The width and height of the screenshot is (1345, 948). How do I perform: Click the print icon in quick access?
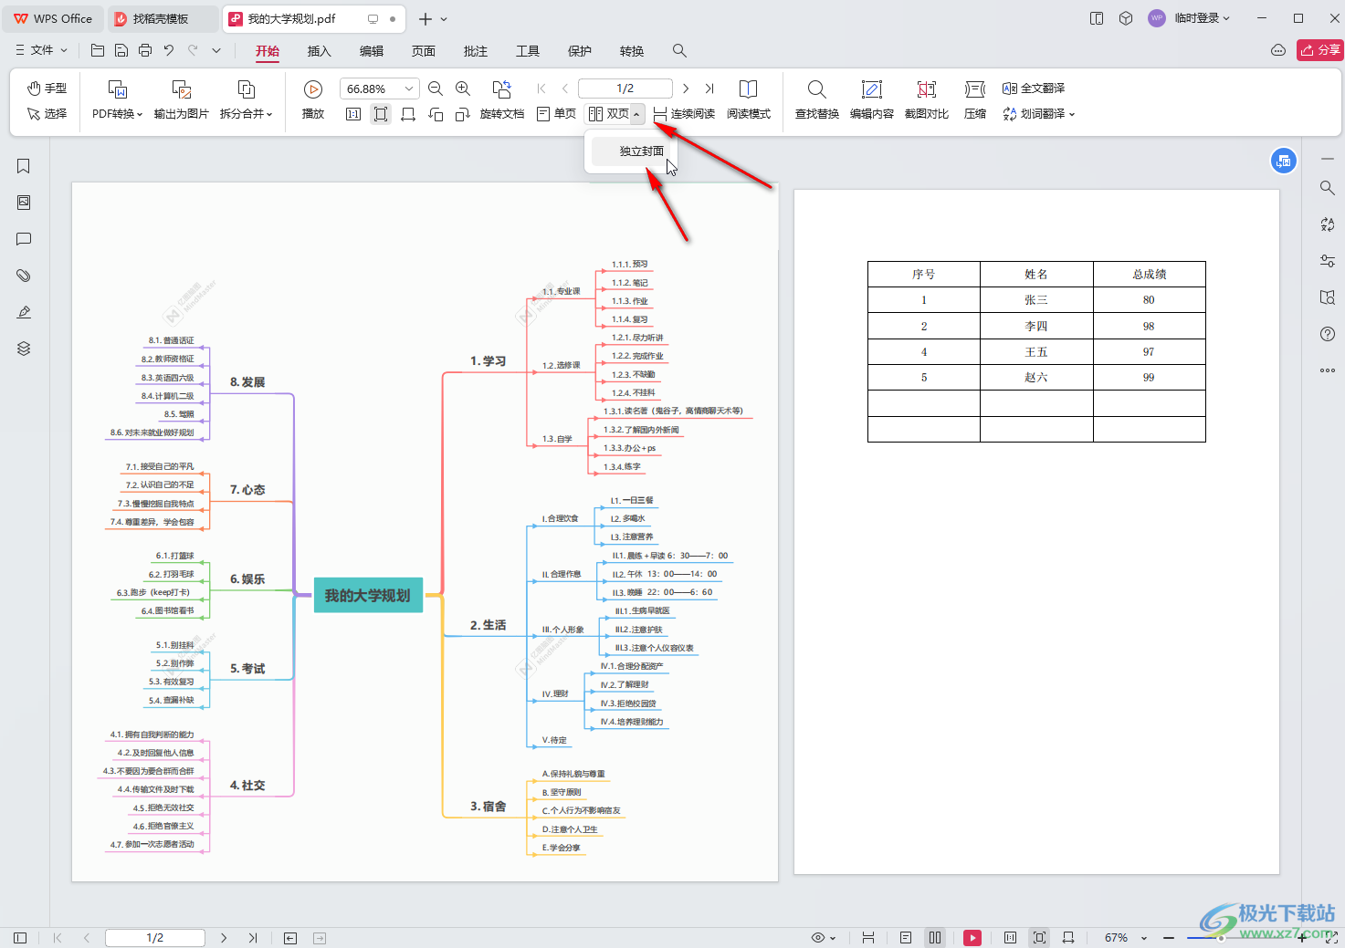point(145,50)
